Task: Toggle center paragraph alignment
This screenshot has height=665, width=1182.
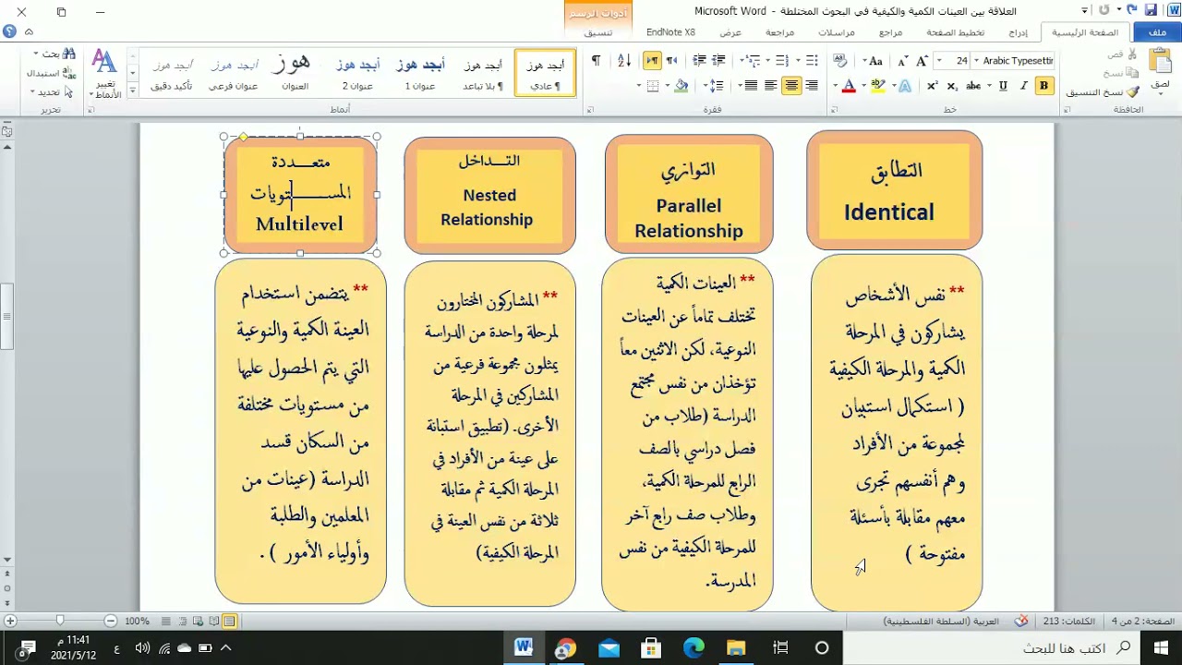Action: point(791,86)
